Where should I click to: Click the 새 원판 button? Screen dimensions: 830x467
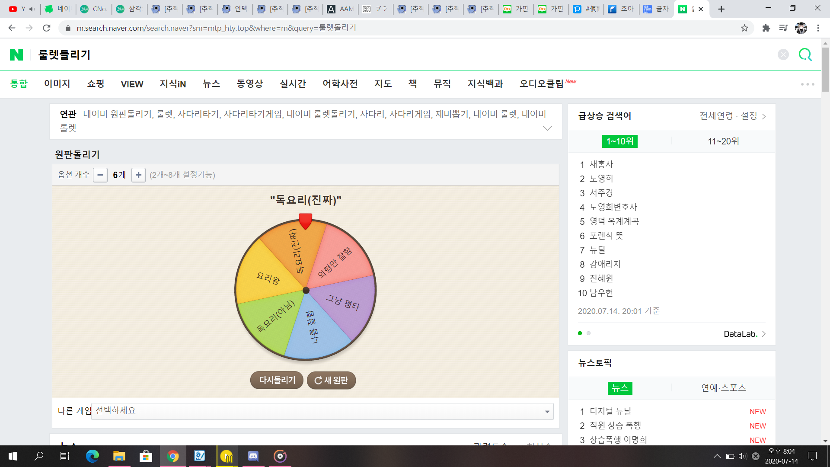click(331, 381)
